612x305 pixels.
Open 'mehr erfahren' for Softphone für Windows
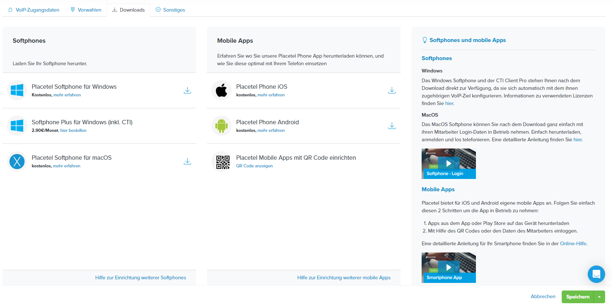67,95
